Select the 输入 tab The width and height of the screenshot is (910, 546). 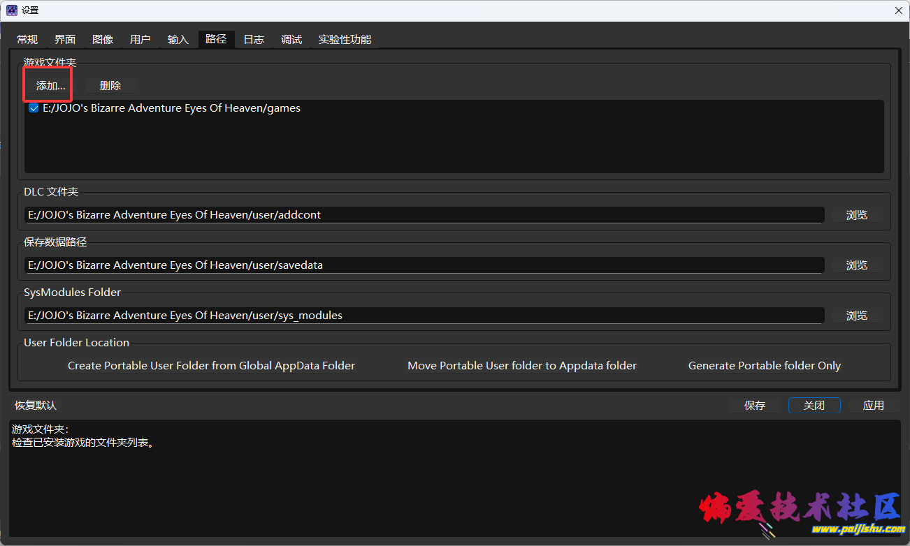point(178,40)
